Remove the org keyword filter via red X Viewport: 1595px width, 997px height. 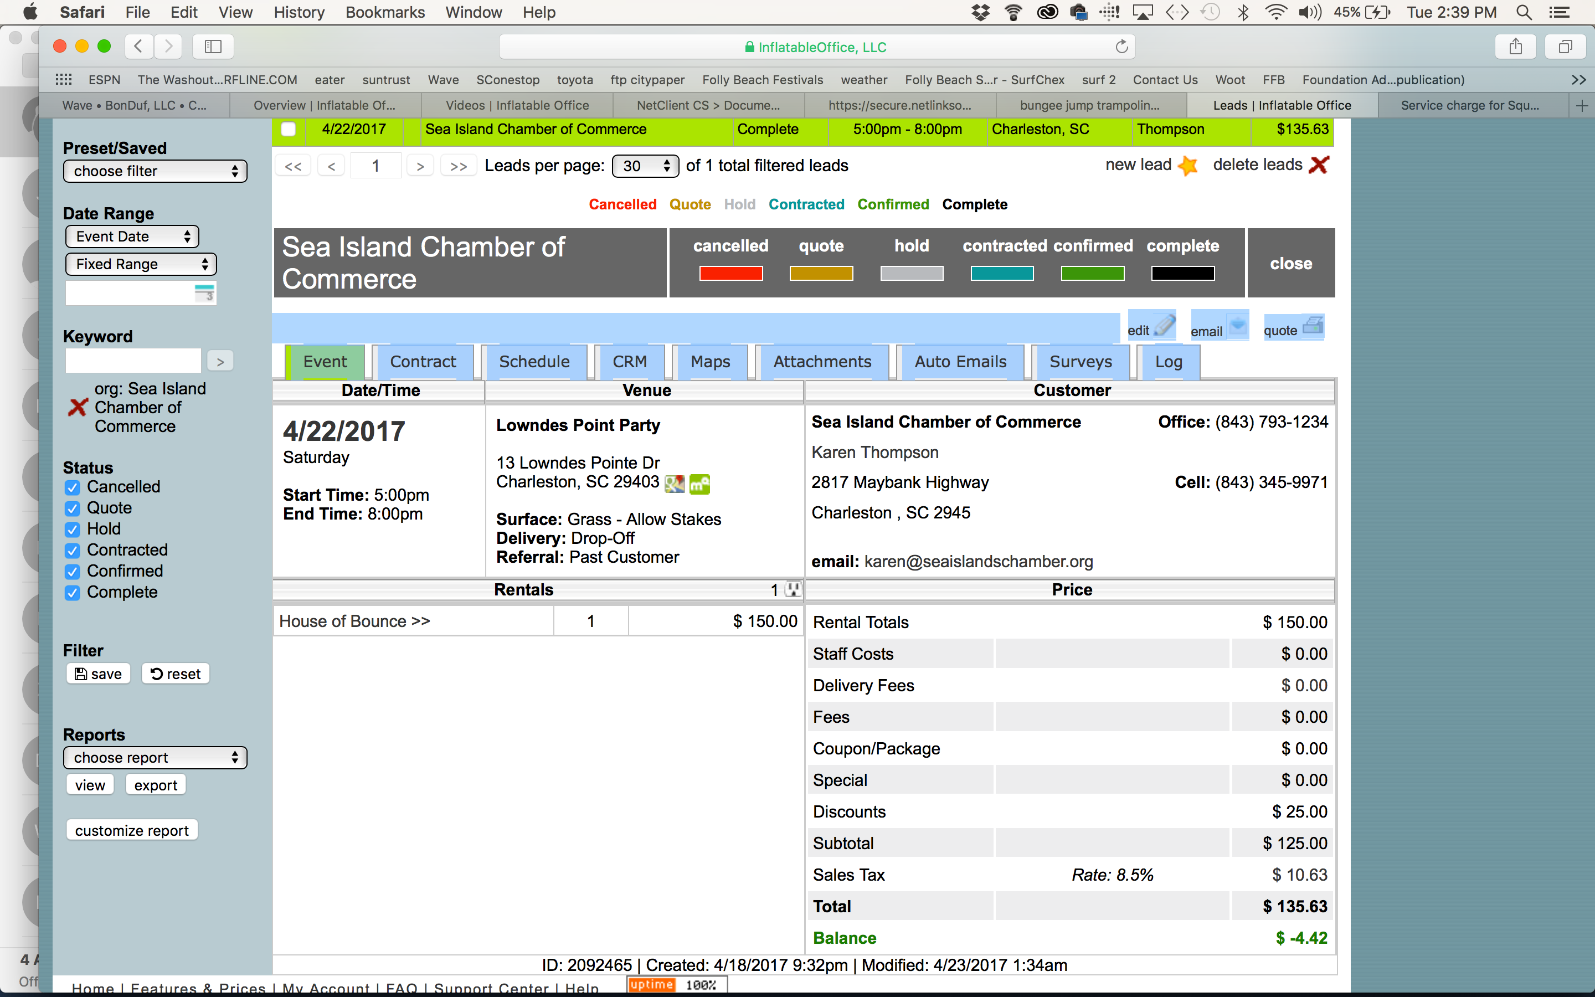[78, 408]
